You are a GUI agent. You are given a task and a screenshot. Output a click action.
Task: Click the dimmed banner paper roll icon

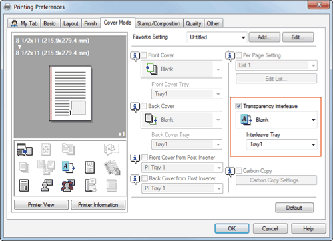(111, 186)
